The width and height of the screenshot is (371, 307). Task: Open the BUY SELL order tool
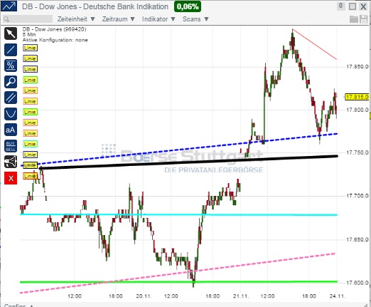click(x=11, y=146)
